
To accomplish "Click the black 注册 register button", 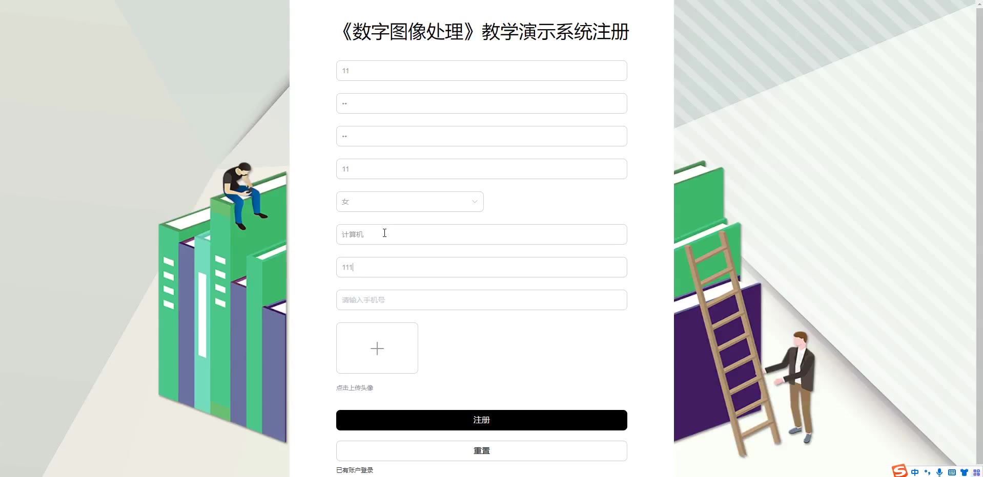I will pyautogui.click(x=481, y=420).
